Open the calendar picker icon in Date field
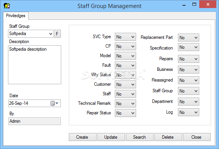The width and height of the screenshot is (219, 149). pyautogui.click(x=54, y=103)
